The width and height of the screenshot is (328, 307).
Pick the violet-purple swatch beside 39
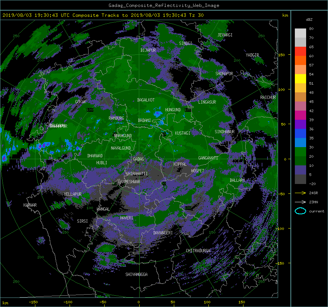pos(300,124)
